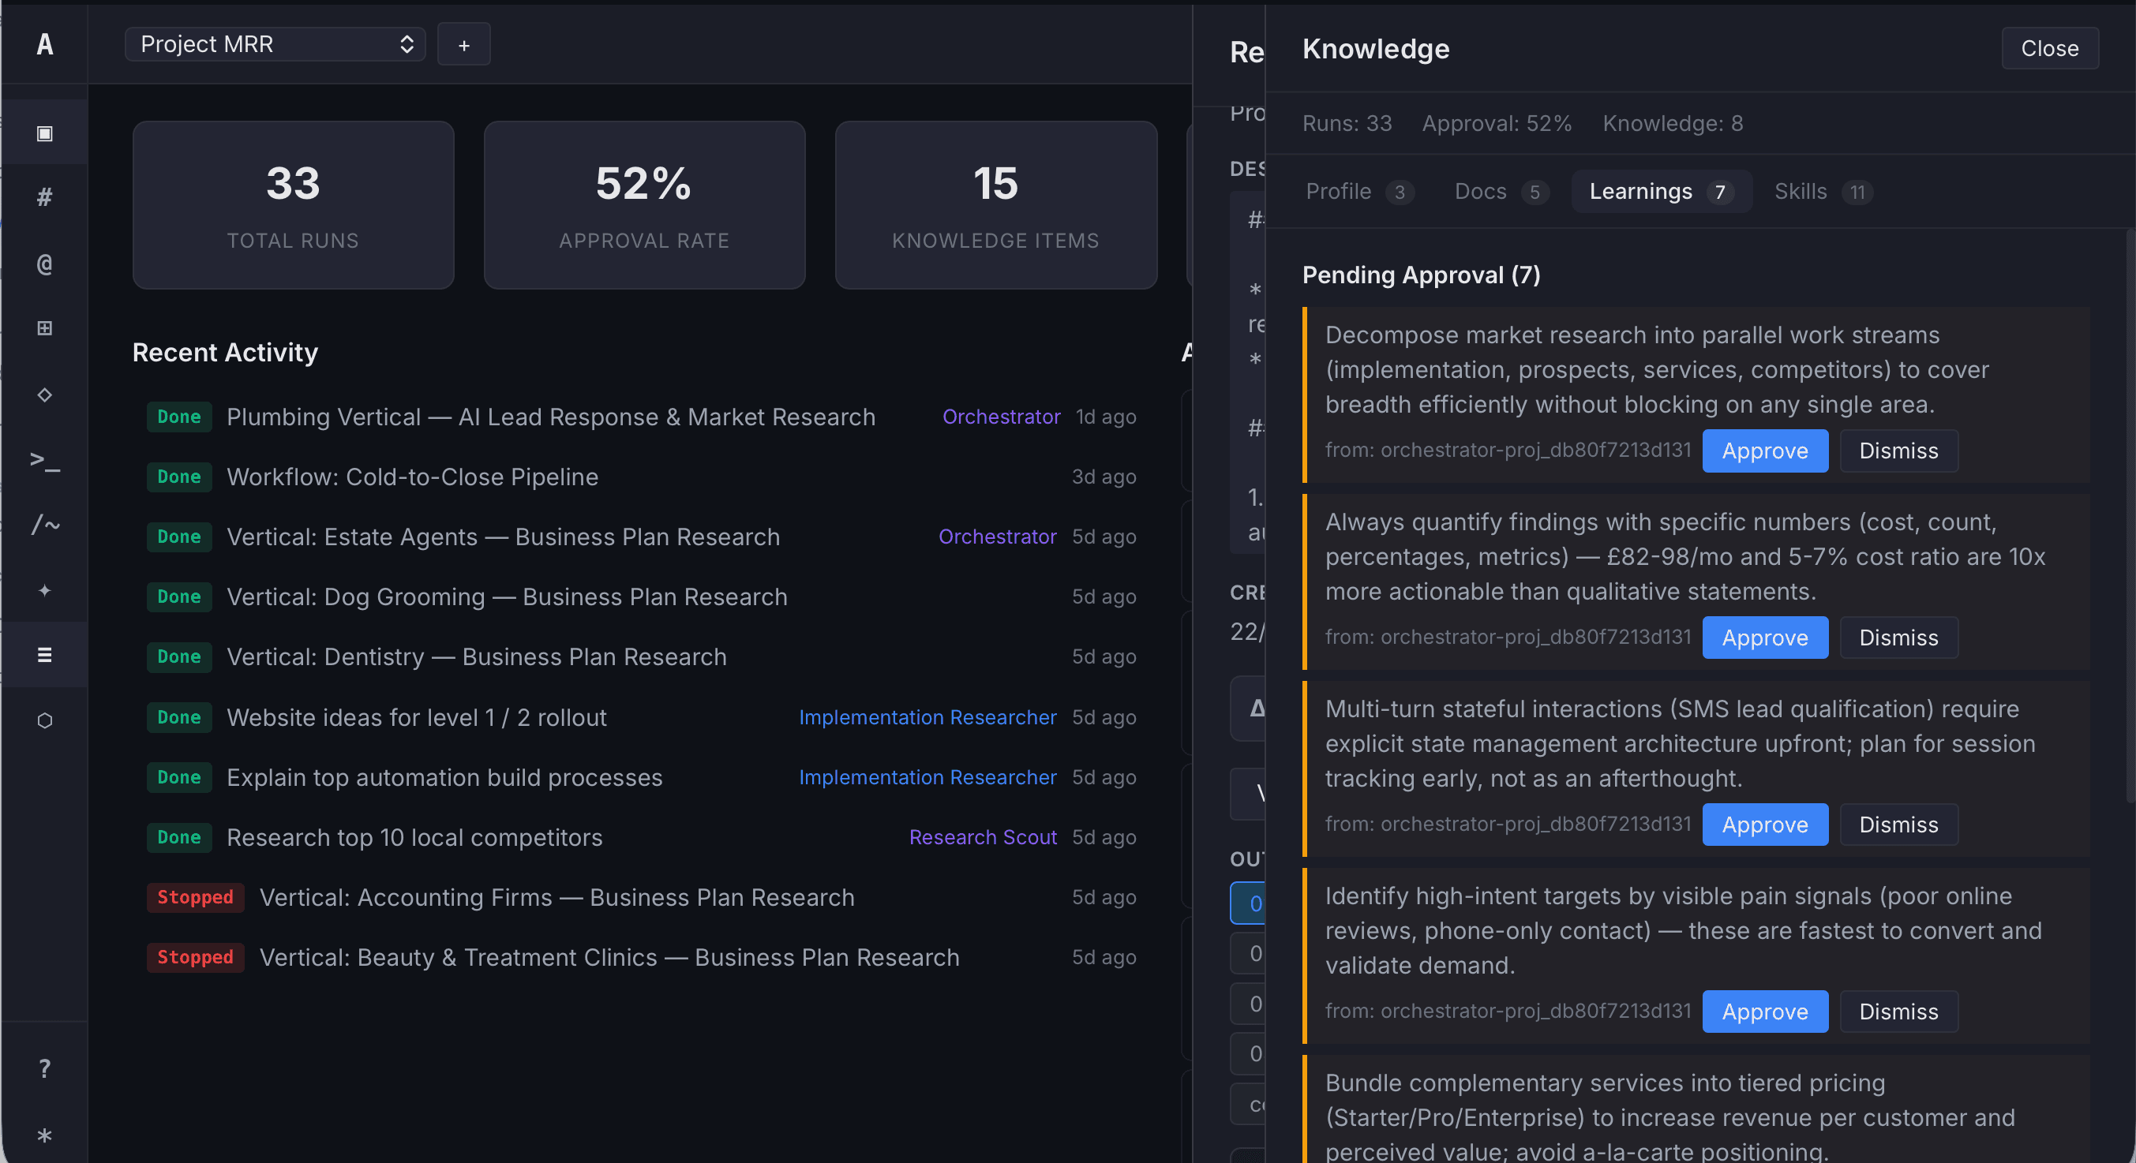Click the A logo at the top left

45,46
